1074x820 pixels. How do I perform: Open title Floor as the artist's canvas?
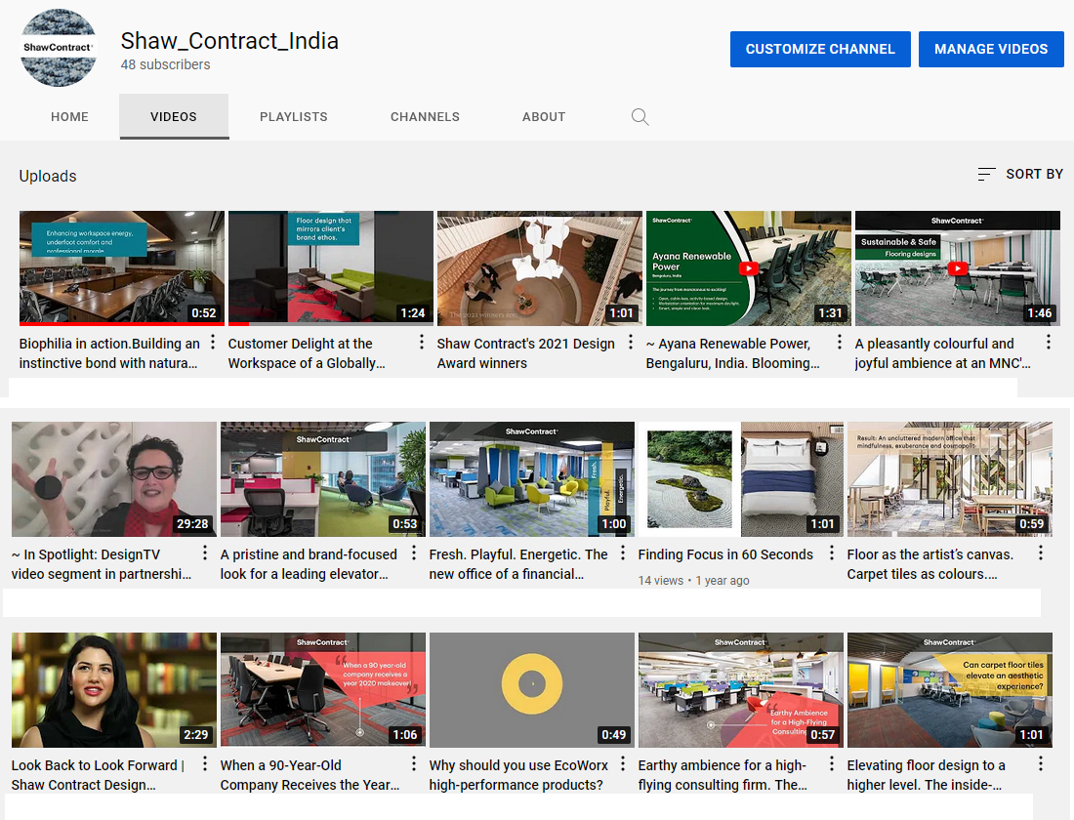pos(930,564)
